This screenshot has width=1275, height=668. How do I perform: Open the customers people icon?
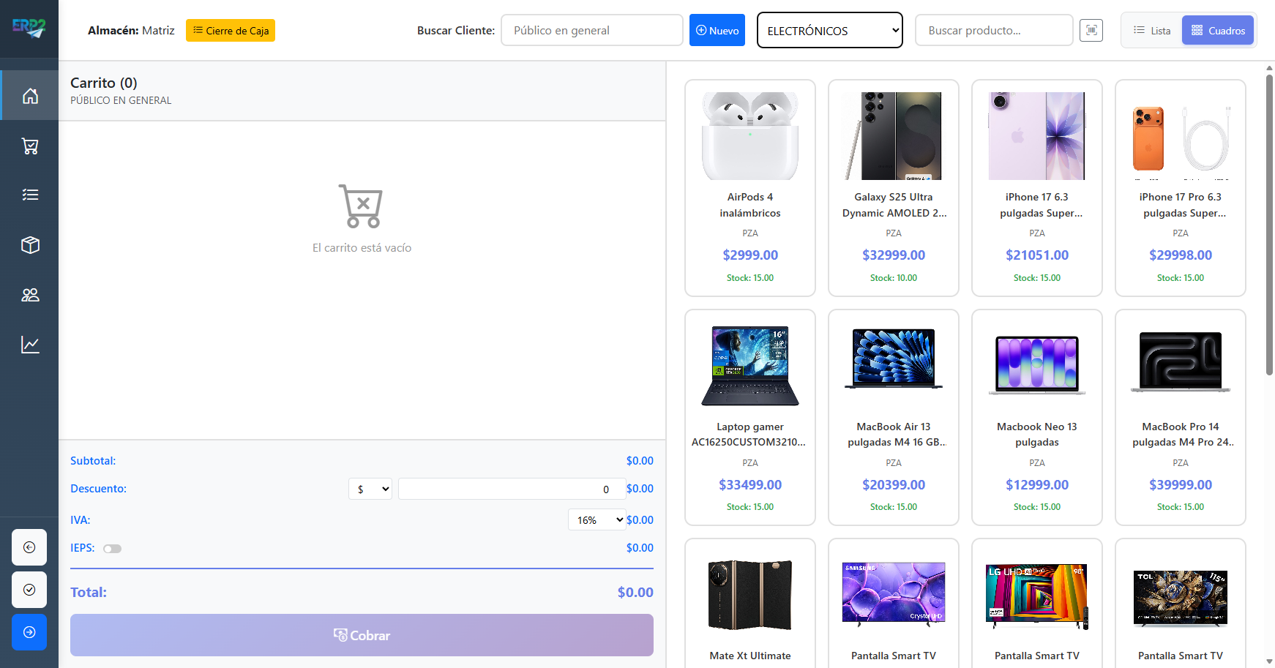(x=30, y=295)
